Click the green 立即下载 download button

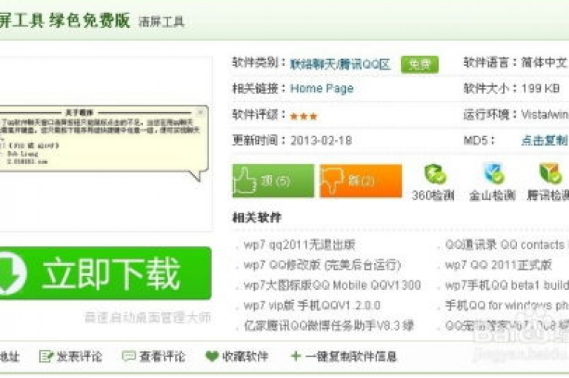point(105,273)
